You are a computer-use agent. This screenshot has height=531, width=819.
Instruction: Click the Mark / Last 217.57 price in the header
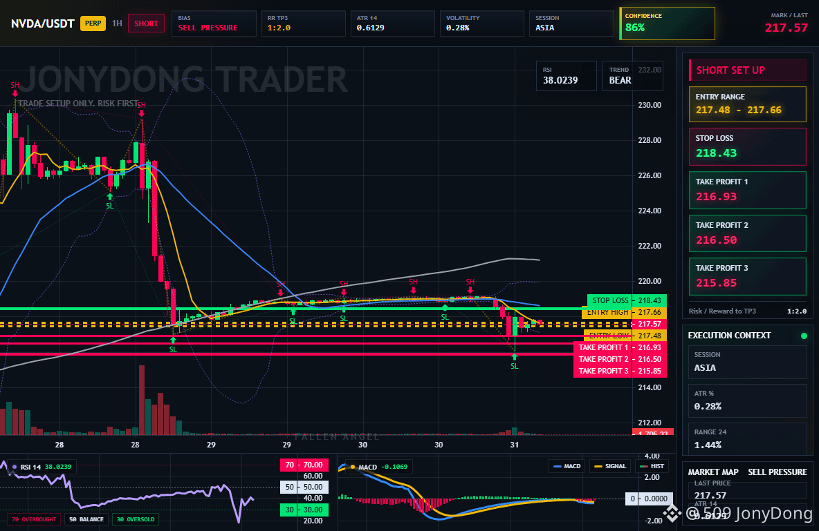coord(786,28)
